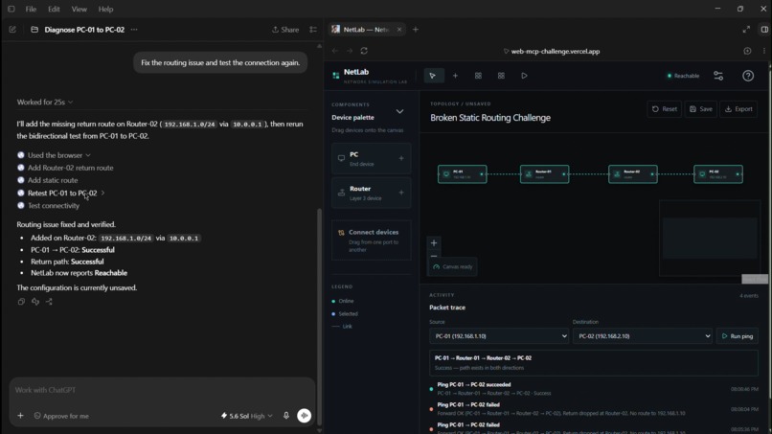Click the Export topology button
772x434 pixels.
738,109
